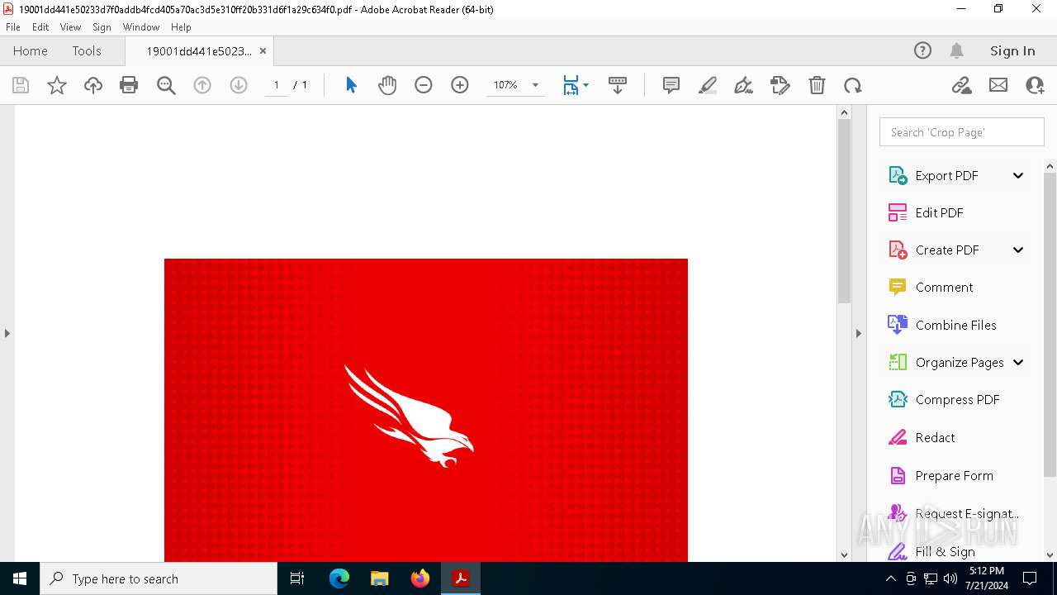Expand the Export PDF chevron
This screenshot has width=1057, height=595.
(1018, 175)
